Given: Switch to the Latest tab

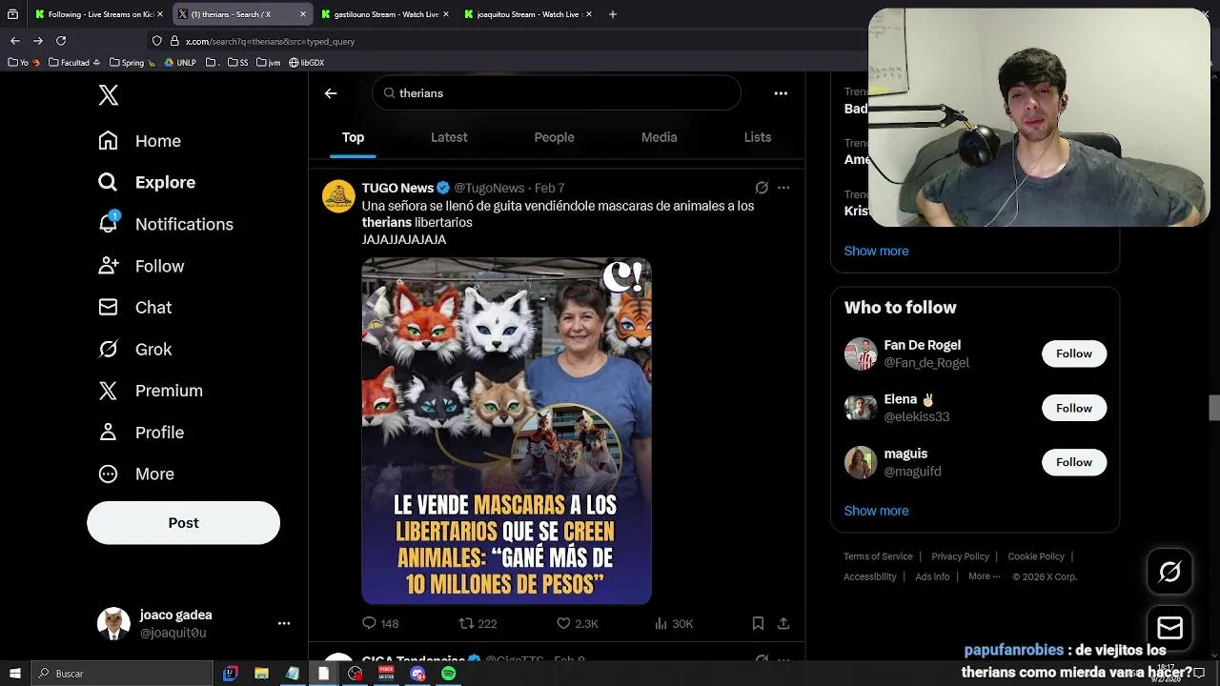Looking at the screenshot, I should (x=449, y=137).
